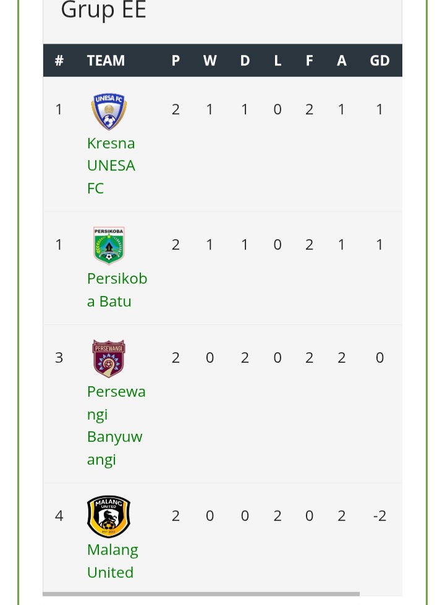Open the Kresna UNESA FC team page
The image size is (445, 605).
[x=111, y=164]
